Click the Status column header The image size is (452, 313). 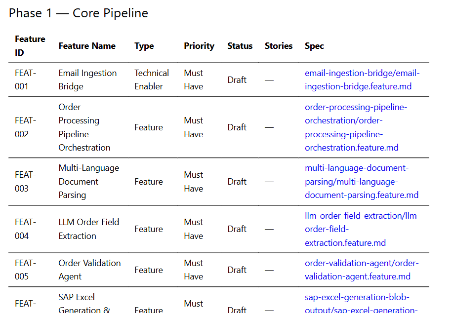(240, 46)
